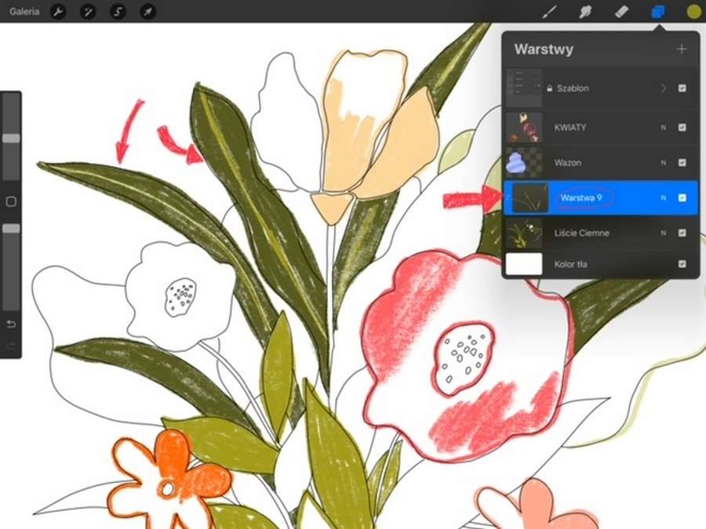Select the Smudge tool

[x=585, y=12]
